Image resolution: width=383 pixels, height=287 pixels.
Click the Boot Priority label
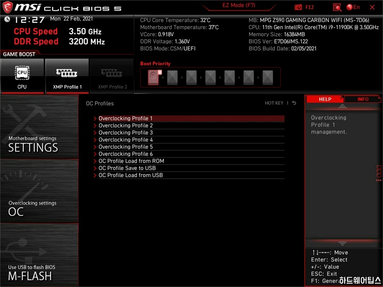pyautogui.click(x=155, y=64)
